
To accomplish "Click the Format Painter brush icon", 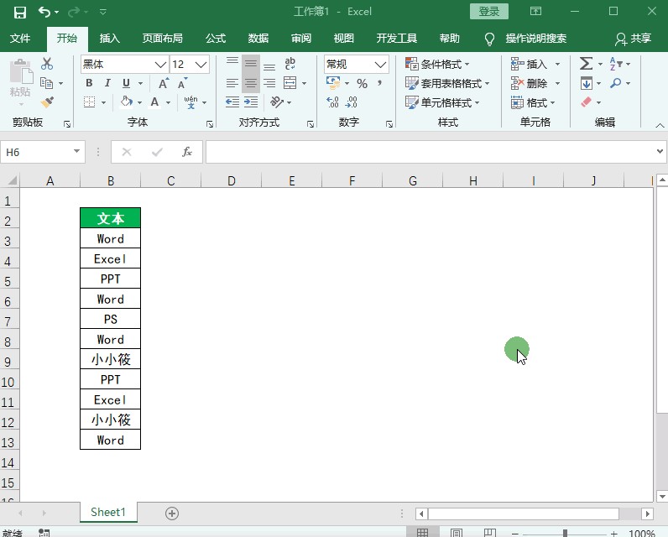I will tap(47, 102).
